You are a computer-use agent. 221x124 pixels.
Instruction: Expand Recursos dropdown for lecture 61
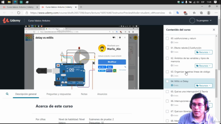pos(203,52)
